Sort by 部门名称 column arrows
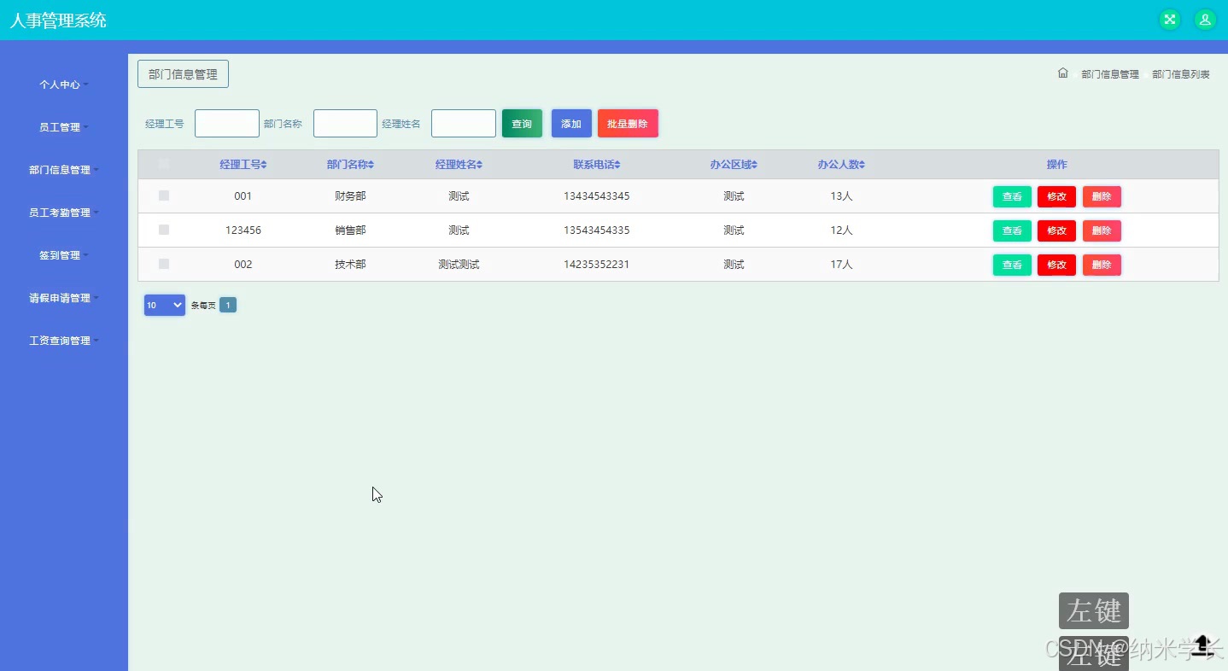 [x=371, y=165]
